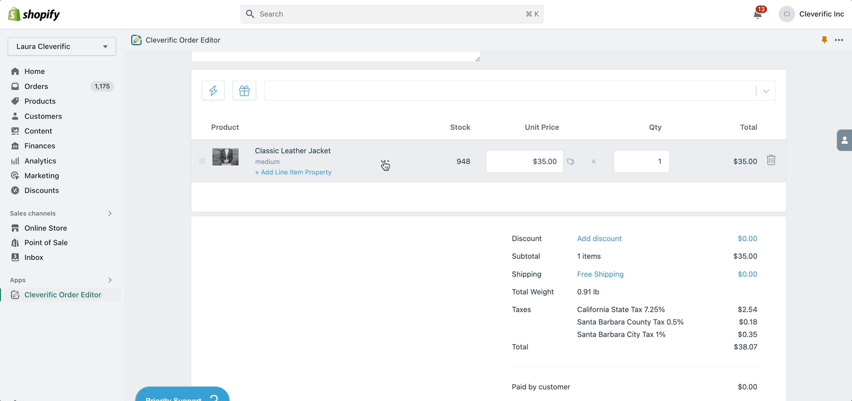Click the gift box icon button
This screenshot has height=401, width=852.
244,91
